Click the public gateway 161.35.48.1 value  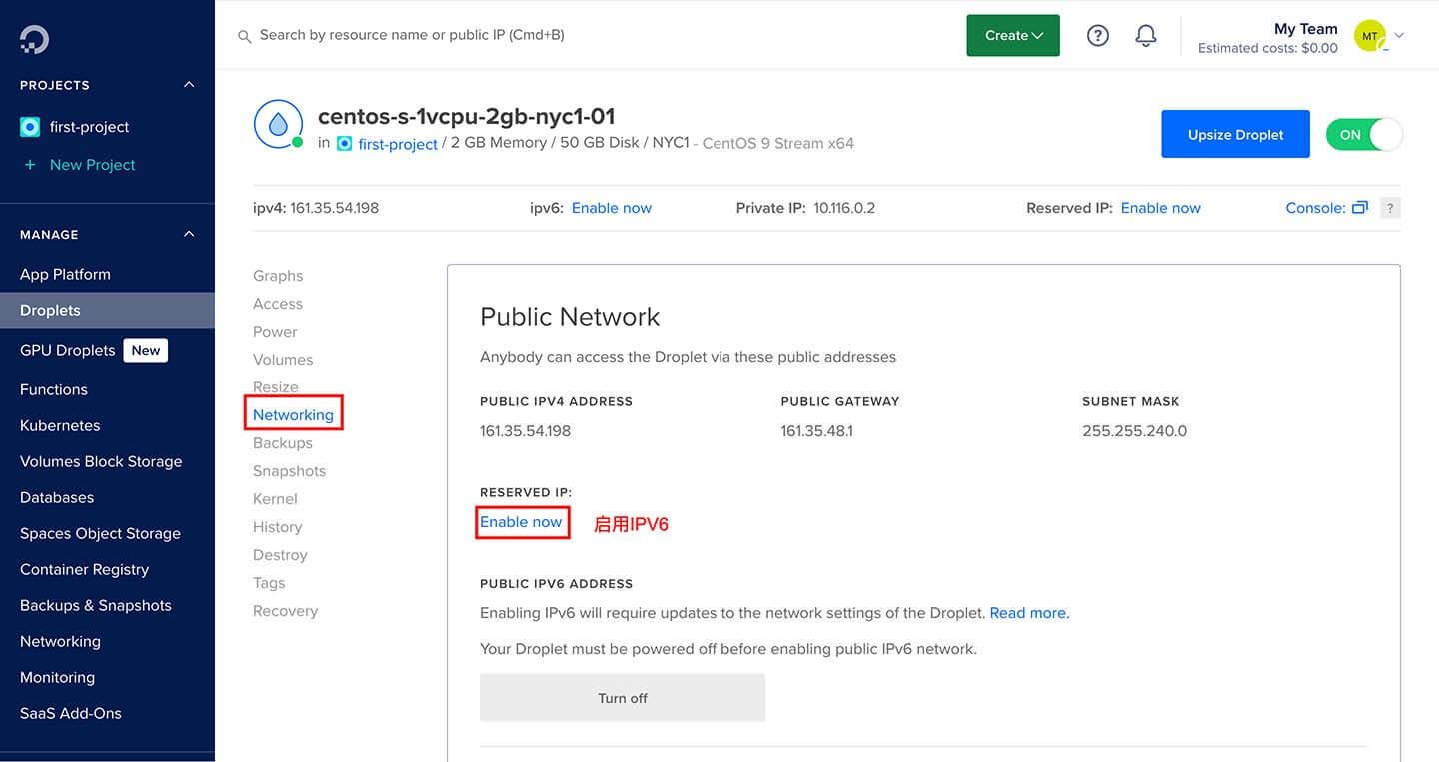(817, 431)
